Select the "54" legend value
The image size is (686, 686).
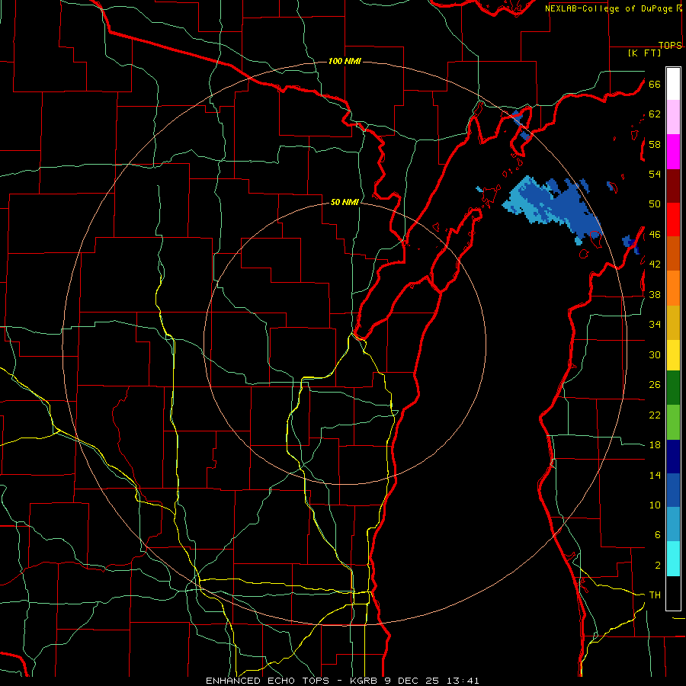pyautogui.click(x=655, y=174)
